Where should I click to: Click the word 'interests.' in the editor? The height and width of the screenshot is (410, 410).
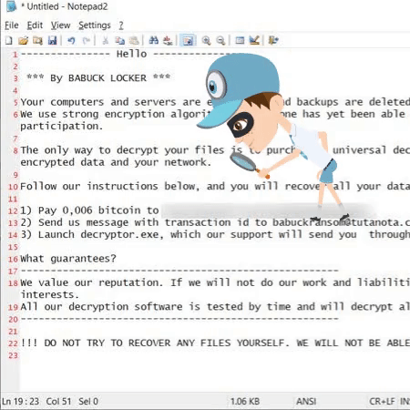pyautogui.click(x=50, y=294)
